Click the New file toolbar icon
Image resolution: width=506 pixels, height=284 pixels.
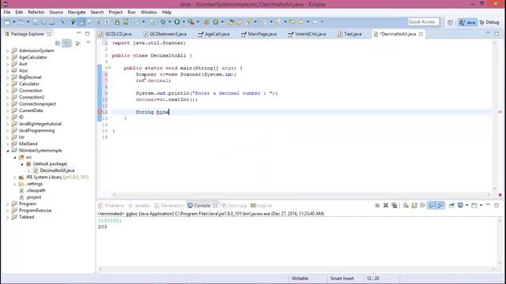click(7, 22)
